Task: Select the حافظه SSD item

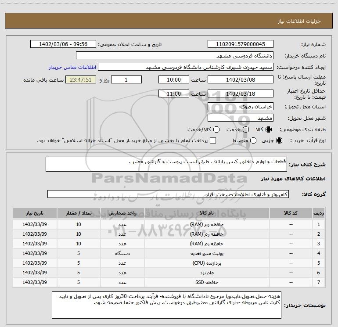Action: coord(207,282)
